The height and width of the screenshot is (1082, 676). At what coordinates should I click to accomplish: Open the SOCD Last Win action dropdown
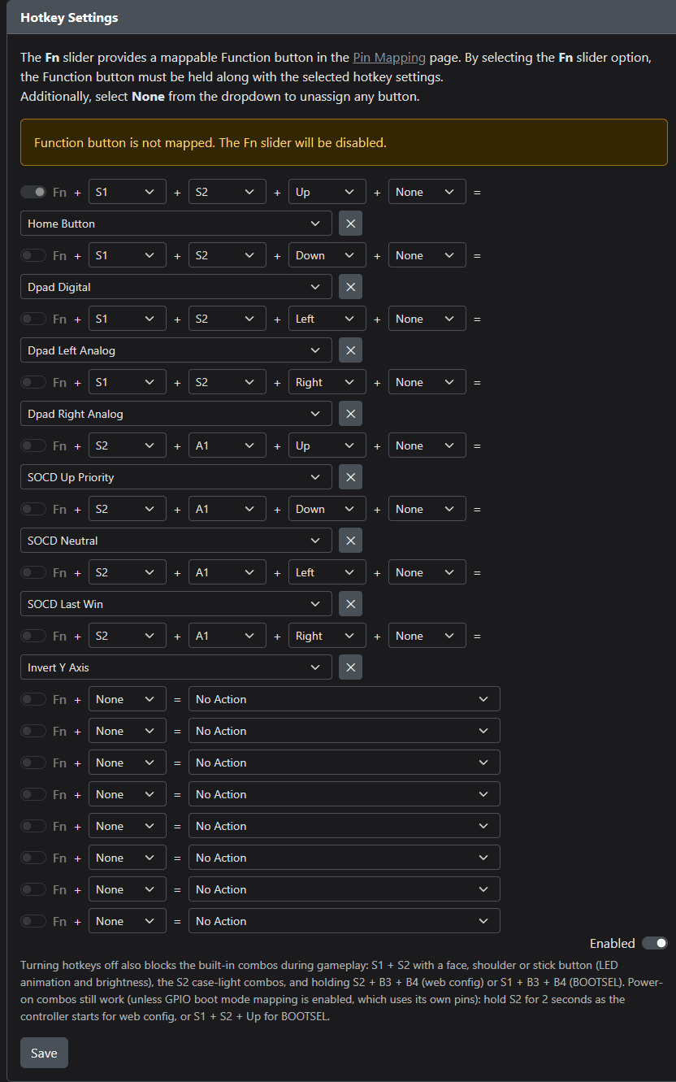pos(176,604)
